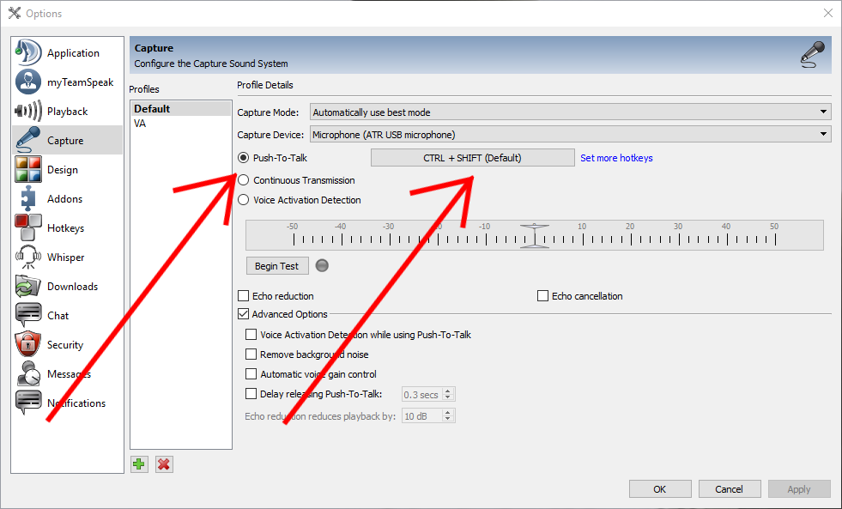Click the voice activation level slider handle
Viewport: 842px width, 509px height.
point(535,236)
